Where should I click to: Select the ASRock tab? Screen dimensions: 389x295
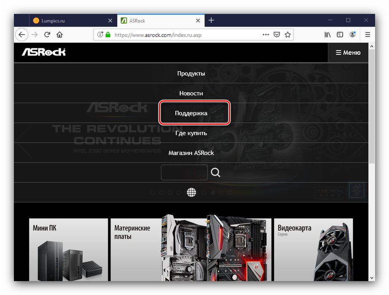(161, 21)
